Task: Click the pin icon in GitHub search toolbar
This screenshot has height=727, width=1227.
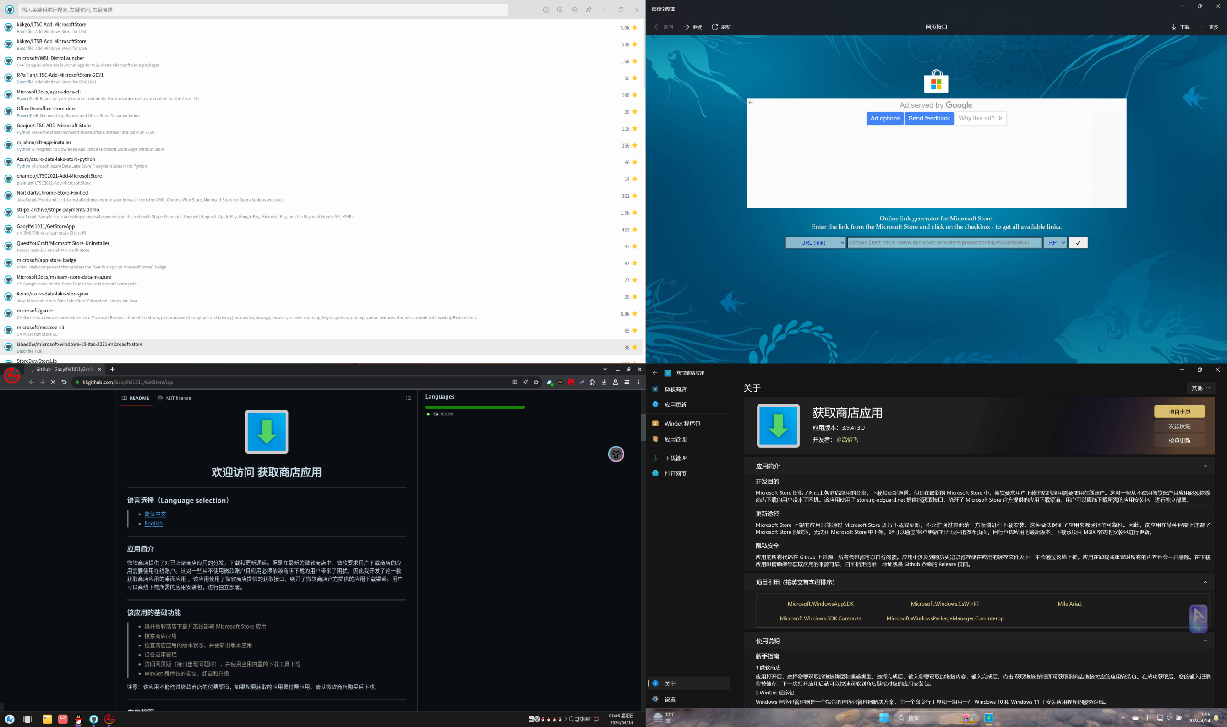Action: click(588, 10)
